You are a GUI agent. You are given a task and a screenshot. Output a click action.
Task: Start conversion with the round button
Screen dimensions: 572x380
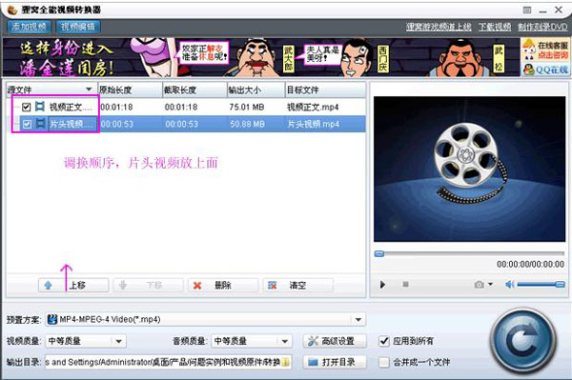[523, 341]
